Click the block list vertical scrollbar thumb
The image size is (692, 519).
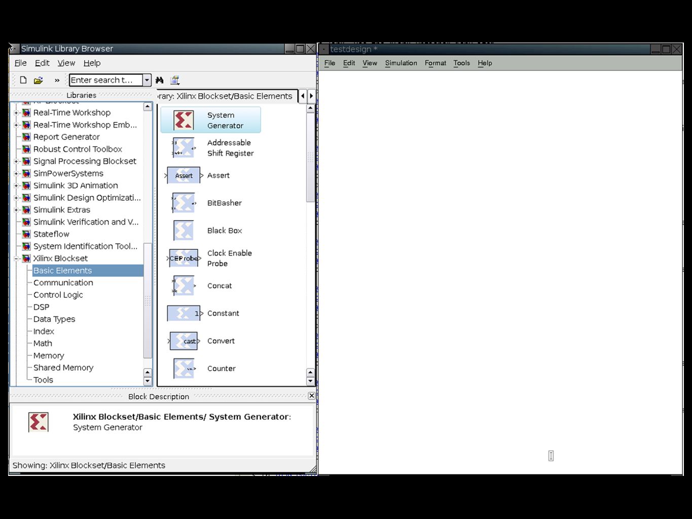pos(310,158)
